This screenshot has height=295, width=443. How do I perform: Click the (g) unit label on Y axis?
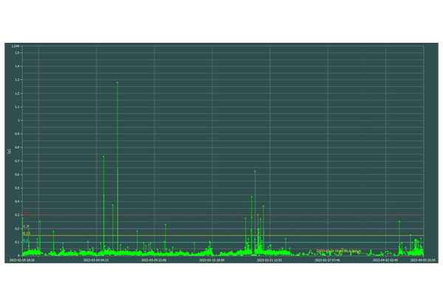(8, 152)
